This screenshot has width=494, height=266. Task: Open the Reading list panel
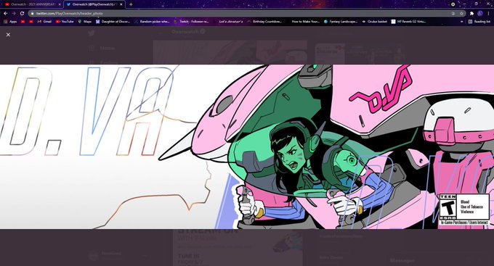point(479,22)
